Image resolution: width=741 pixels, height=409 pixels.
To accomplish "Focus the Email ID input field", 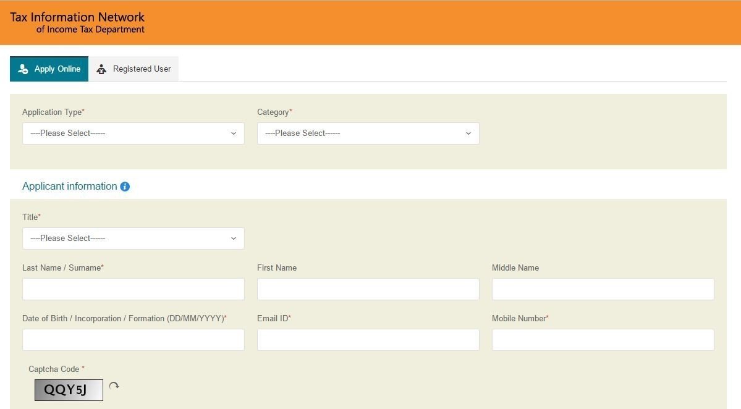I will click(x=368, y=340).
